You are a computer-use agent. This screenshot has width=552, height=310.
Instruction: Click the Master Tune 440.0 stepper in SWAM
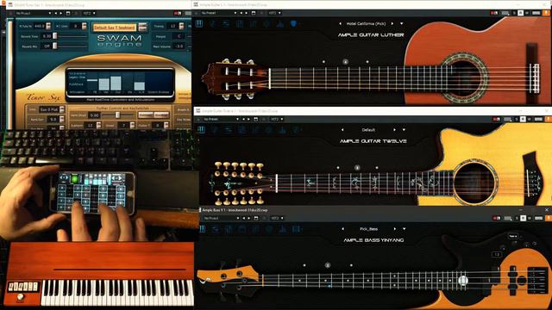pos(48,26)
